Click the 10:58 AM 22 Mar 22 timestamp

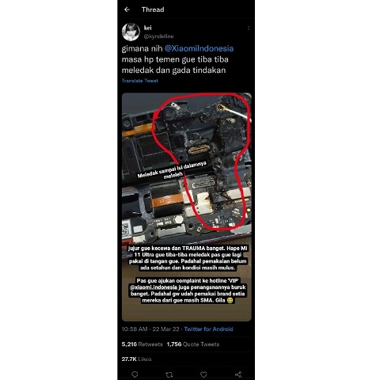click(x=150, y=329)
